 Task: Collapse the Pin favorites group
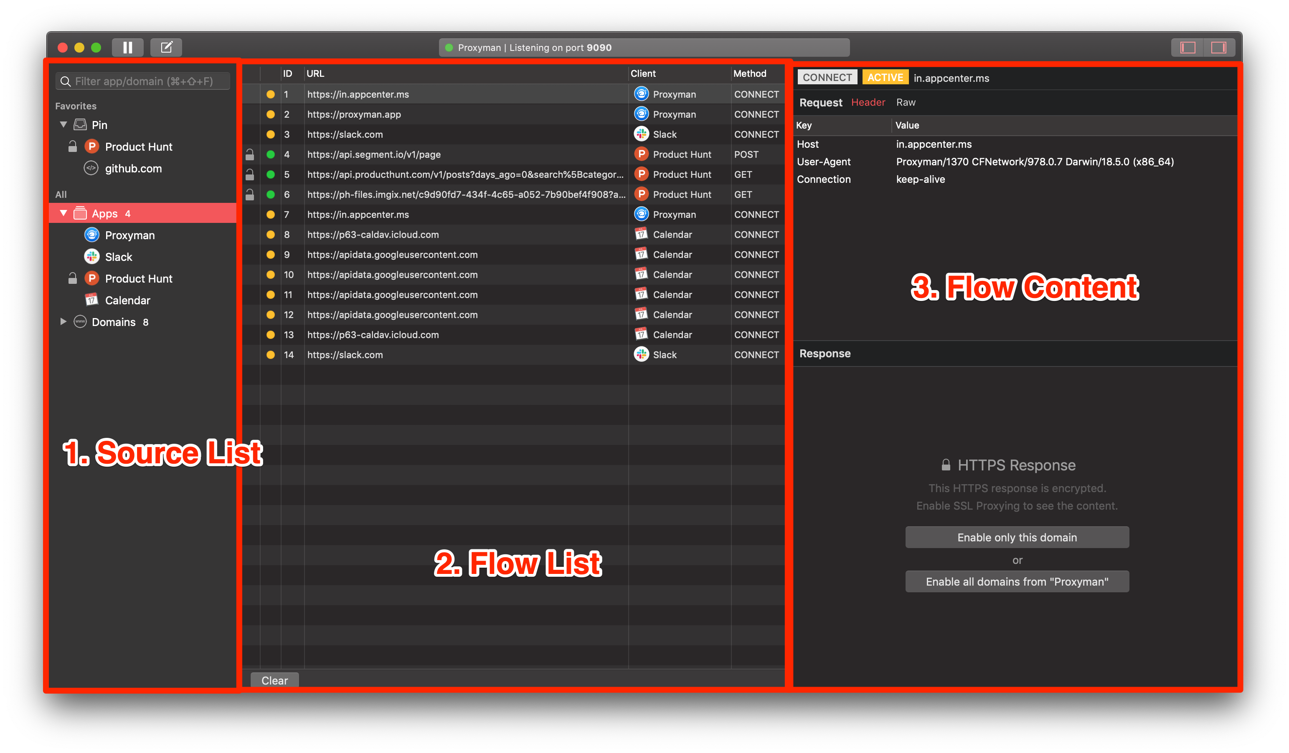coord(63,124)
